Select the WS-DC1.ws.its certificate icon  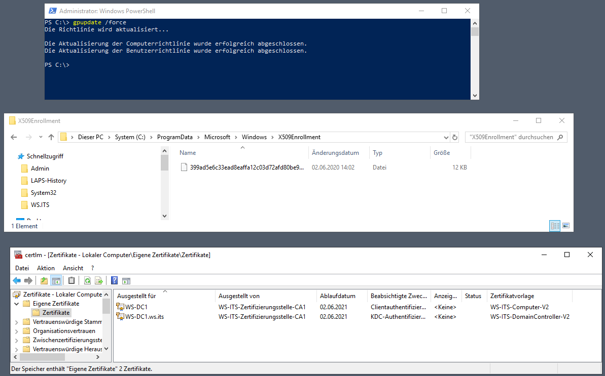click(120, 316)
